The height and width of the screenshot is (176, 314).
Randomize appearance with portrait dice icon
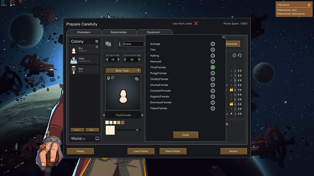point(137,79)
